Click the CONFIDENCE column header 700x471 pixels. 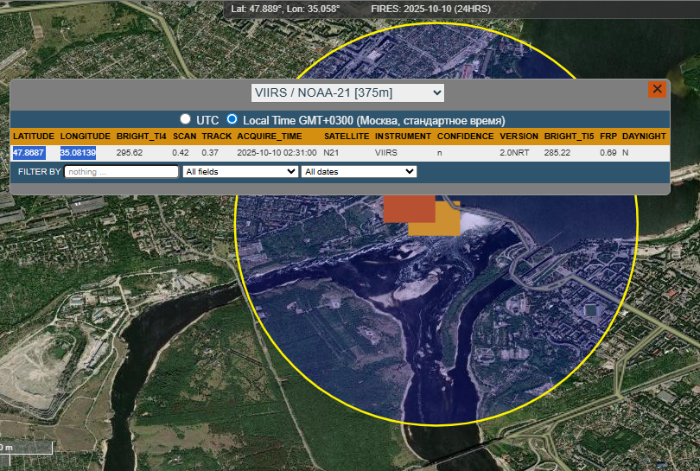465,137
